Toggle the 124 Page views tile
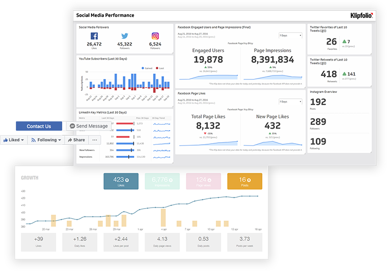This screenshot has width=387, height=271. coord(203,181)
